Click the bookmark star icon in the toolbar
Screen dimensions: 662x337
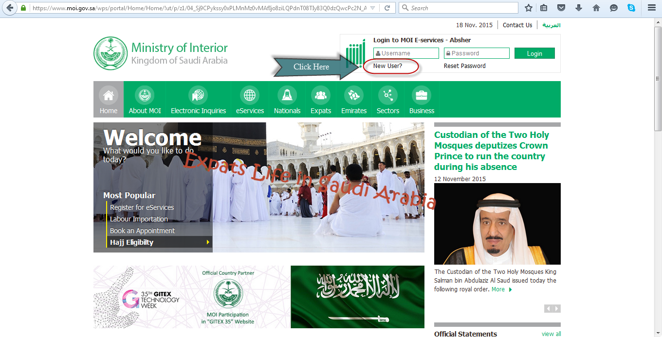(x=528, y=8)
